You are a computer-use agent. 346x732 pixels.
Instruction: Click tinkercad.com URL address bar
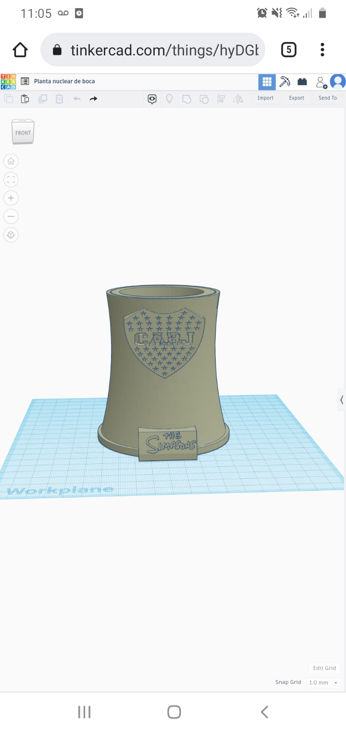pyautogui.click(x=153, y=50)
